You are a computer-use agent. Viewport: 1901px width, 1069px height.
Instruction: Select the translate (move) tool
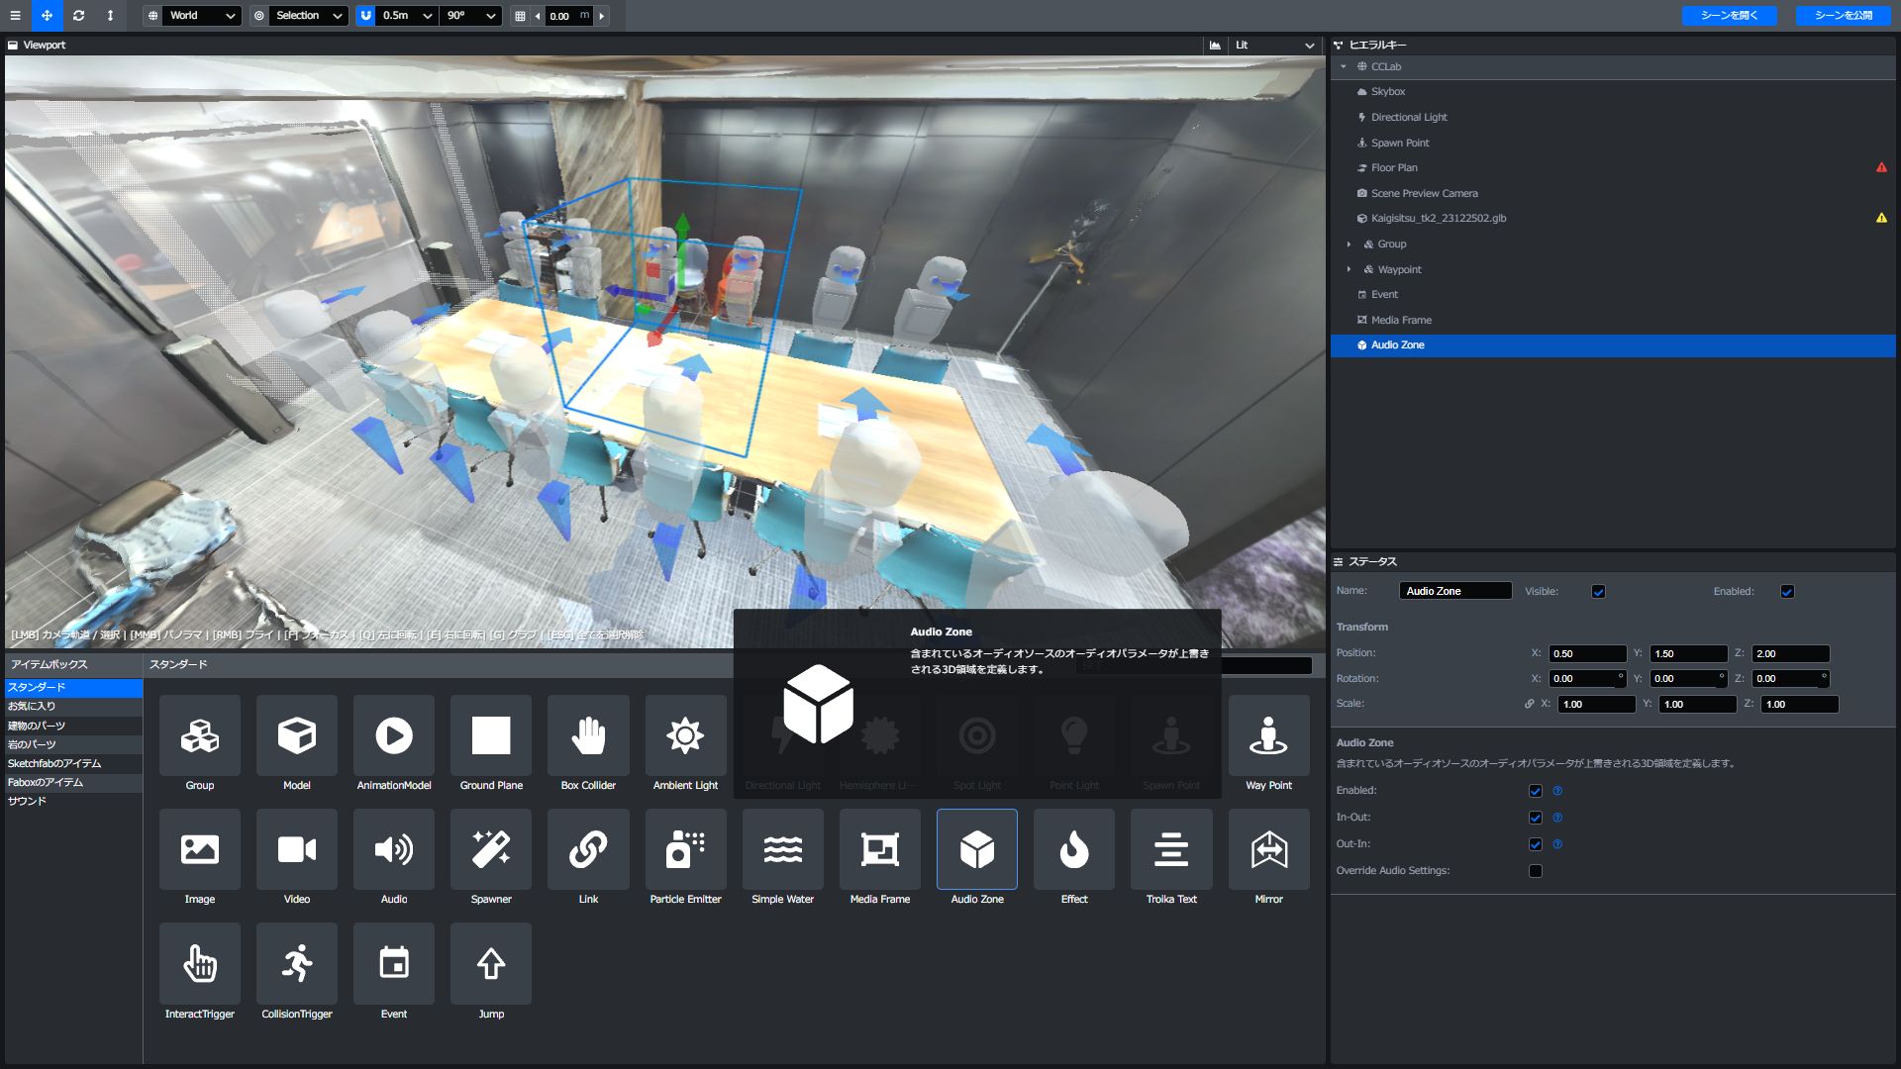coord(47,15)
